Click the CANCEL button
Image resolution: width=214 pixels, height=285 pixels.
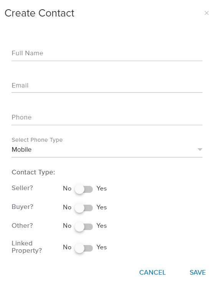(152, 272)
